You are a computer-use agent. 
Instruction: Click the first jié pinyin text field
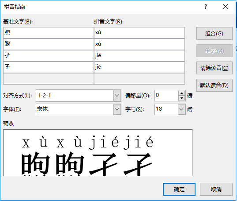(x=139, y=56)
